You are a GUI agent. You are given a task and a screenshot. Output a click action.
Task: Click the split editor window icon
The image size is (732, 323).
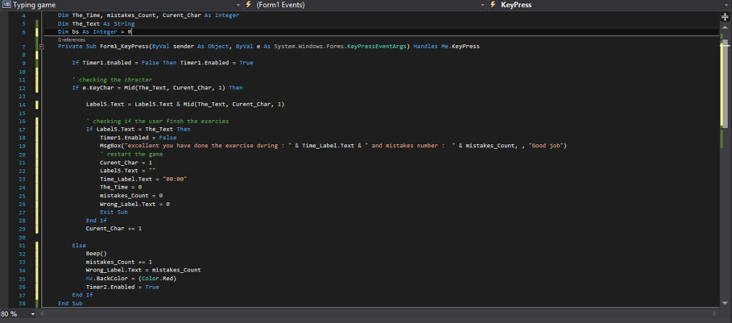(725, 16)
